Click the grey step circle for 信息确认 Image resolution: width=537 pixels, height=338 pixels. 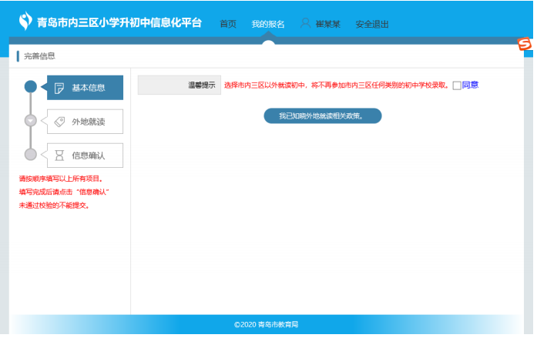[x=31, y=155]
